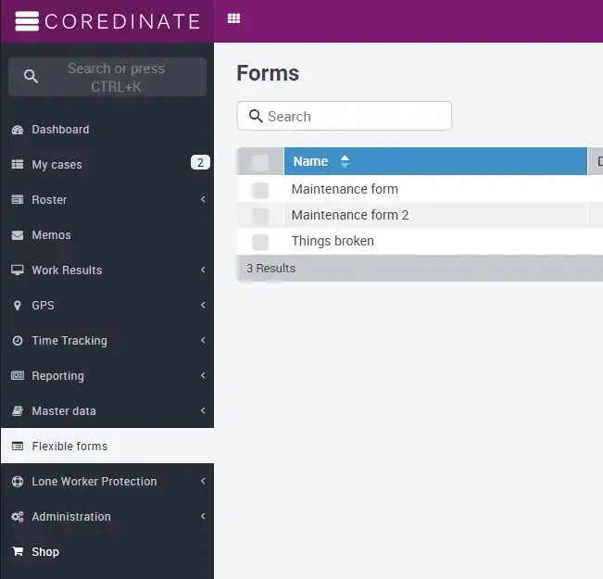
Task: Open the Maintenance form entry
Action: pos(345,189)
